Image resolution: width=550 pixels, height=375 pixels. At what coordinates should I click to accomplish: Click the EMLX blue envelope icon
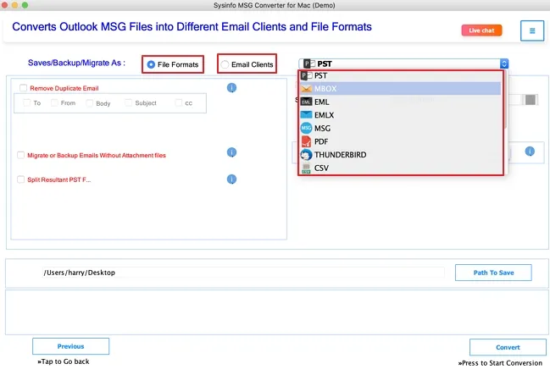click(306, 115)
